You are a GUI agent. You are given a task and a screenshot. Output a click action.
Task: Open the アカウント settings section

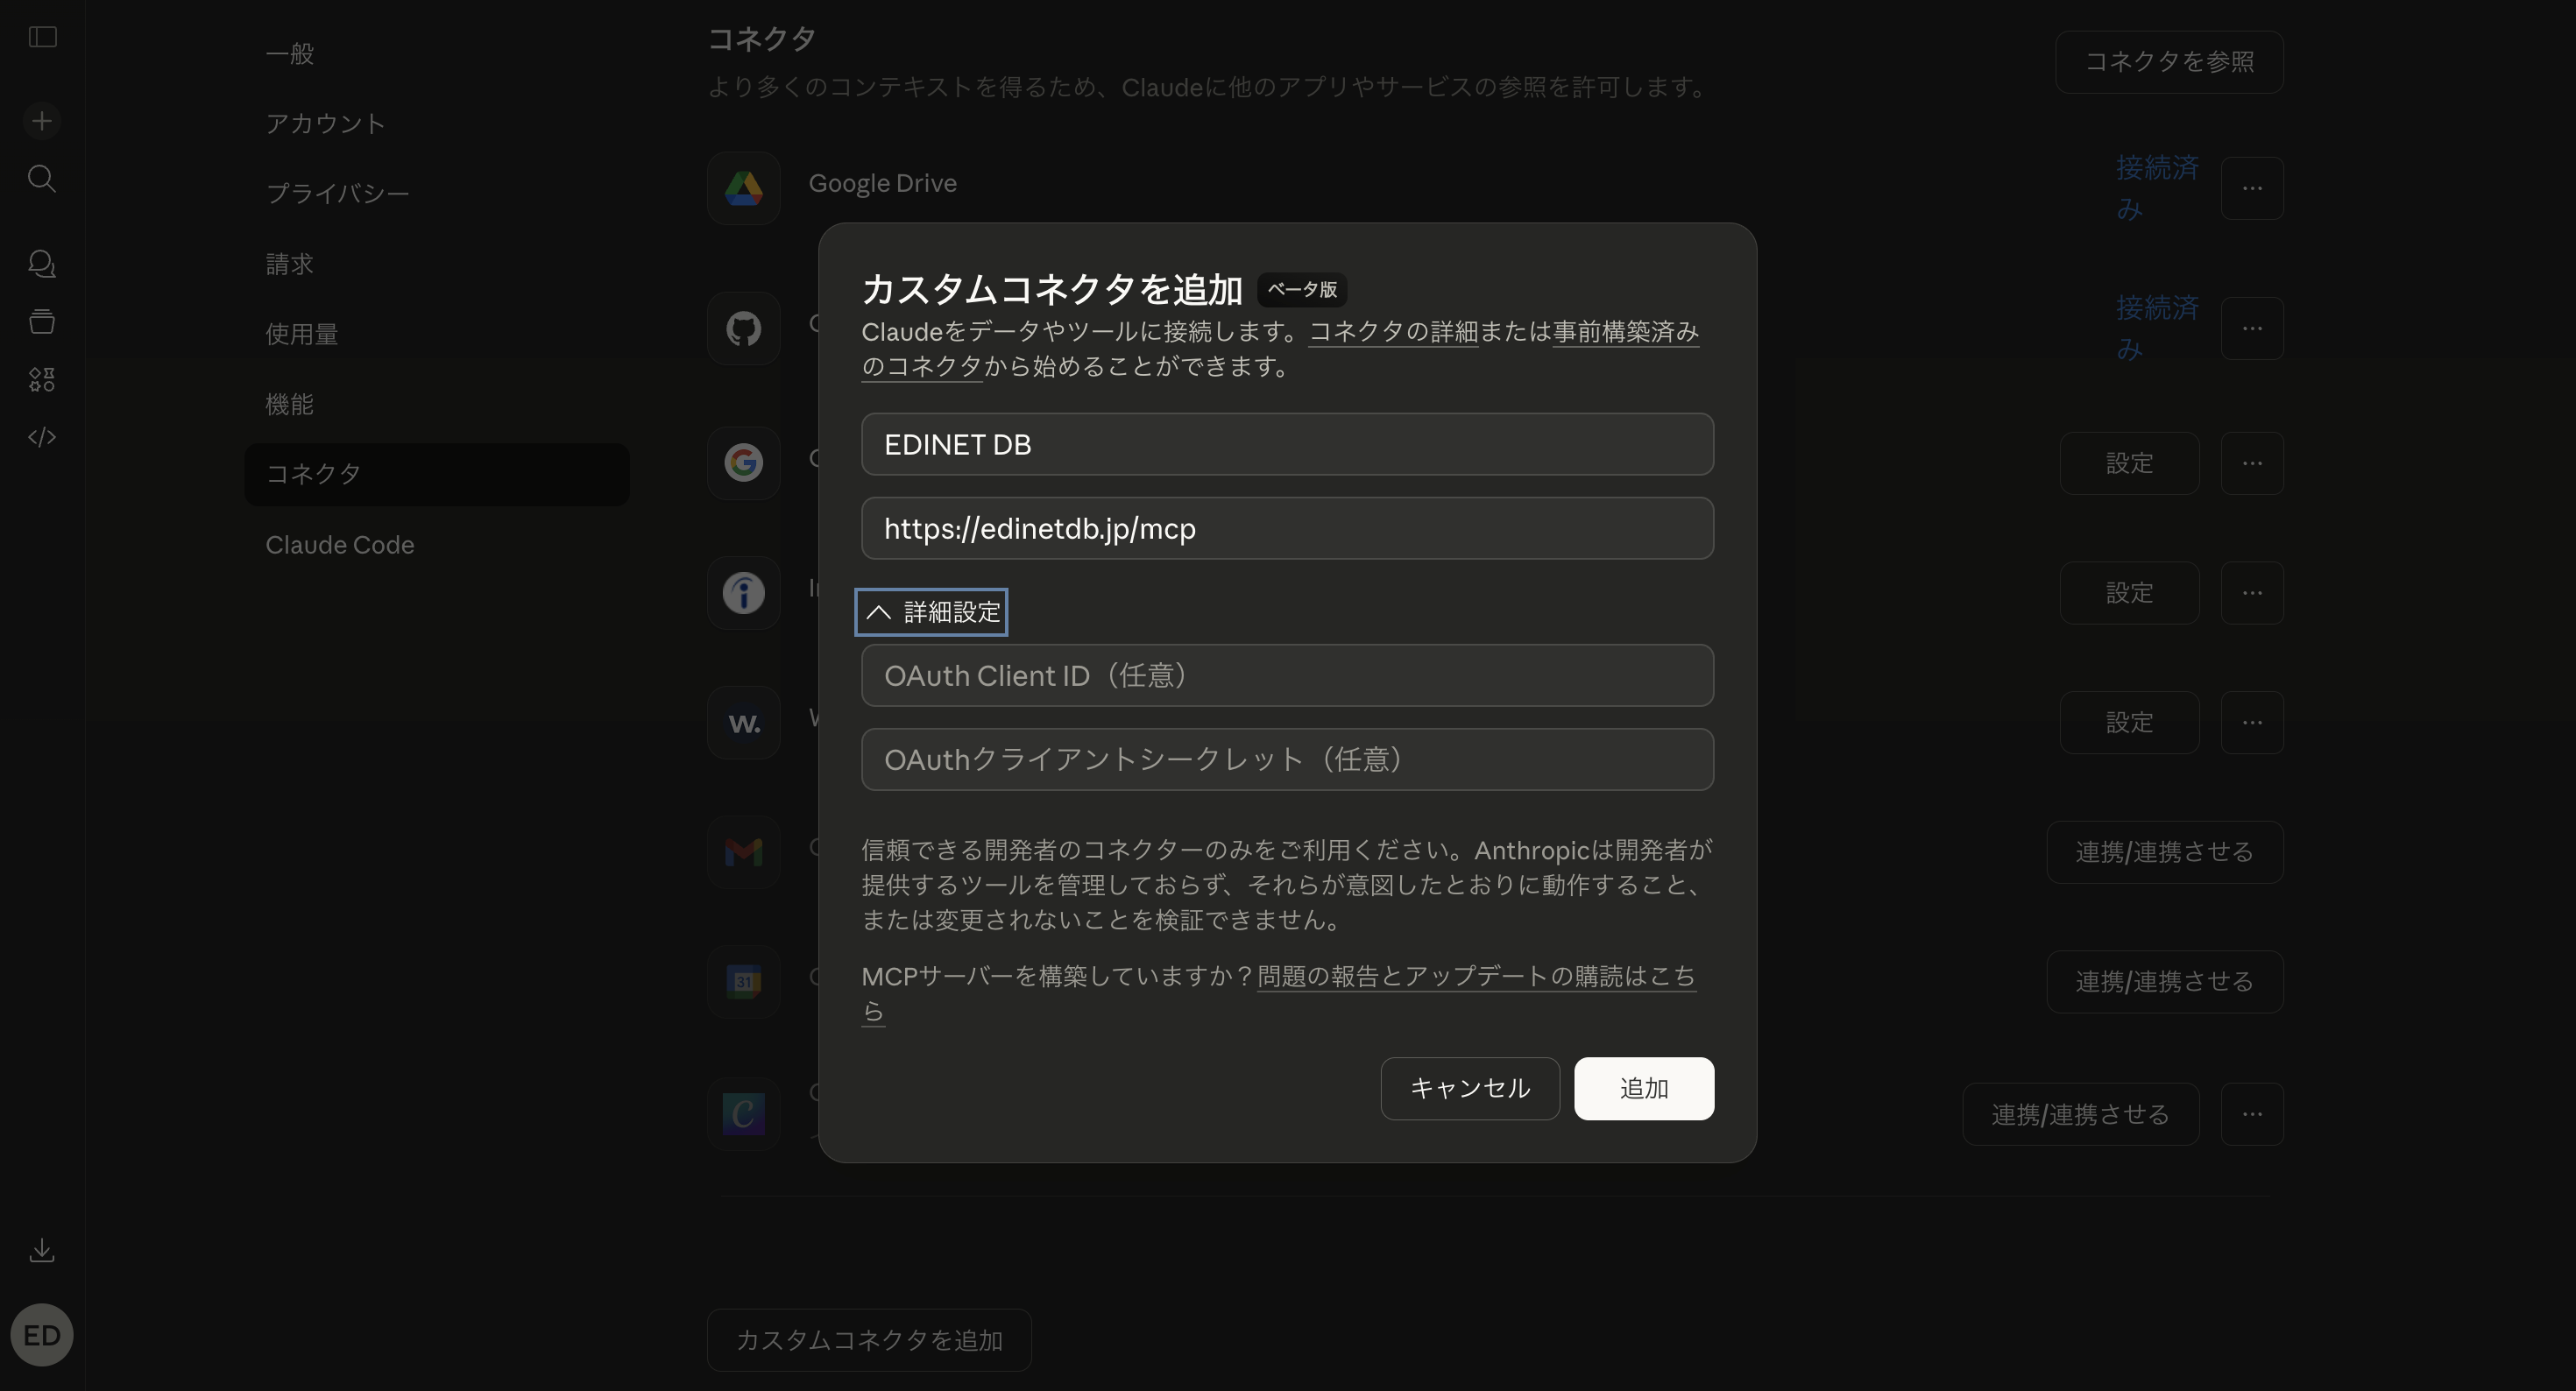pyautogui.click(x=325, y=123)
